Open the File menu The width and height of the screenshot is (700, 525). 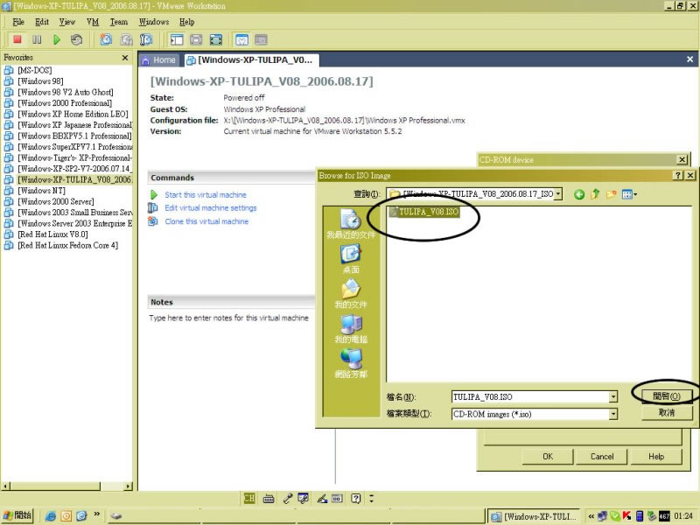(18, 22)
